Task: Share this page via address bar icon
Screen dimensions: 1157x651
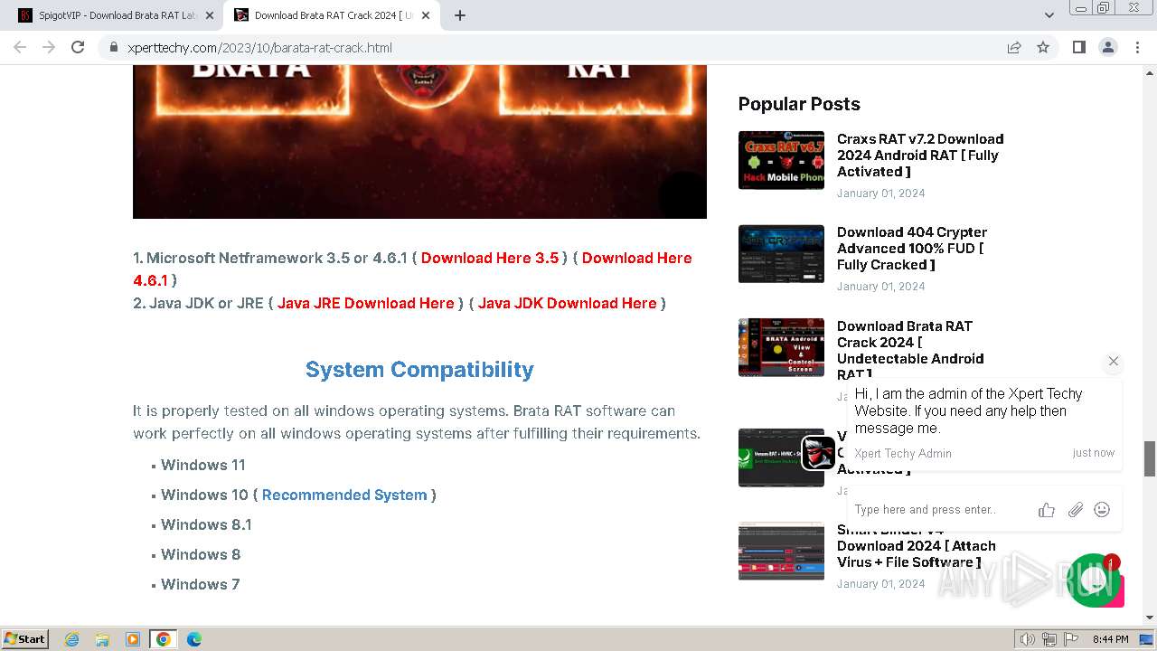Action: point(1014,47)
